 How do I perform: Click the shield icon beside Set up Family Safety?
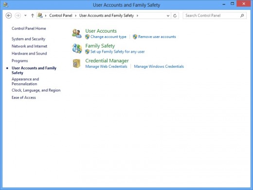pyautogui.click(x=87, y=52)
